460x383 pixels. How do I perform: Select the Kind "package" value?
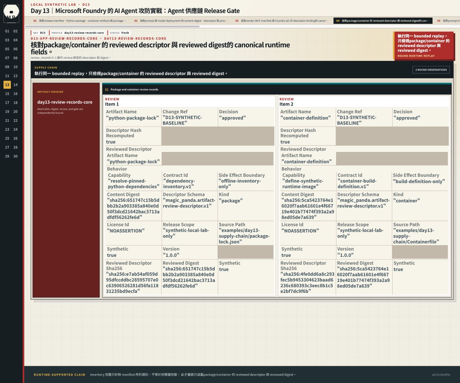(231, 201)
